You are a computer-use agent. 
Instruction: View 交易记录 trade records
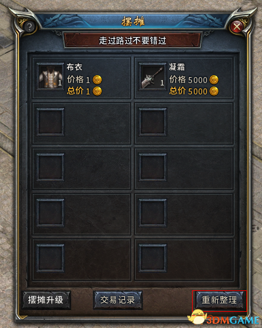pyautogui.click(x=117, y=300)
